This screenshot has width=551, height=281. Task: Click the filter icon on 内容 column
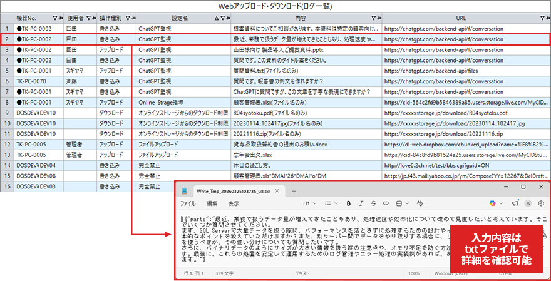374,18
